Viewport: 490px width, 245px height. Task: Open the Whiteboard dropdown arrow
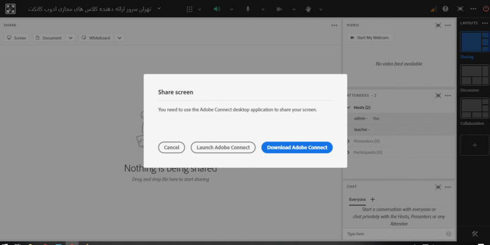click(119, 38)
